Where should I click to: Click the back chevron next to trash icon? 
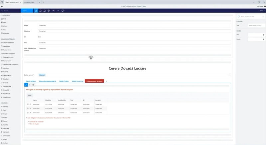click(x=30, y=85)
